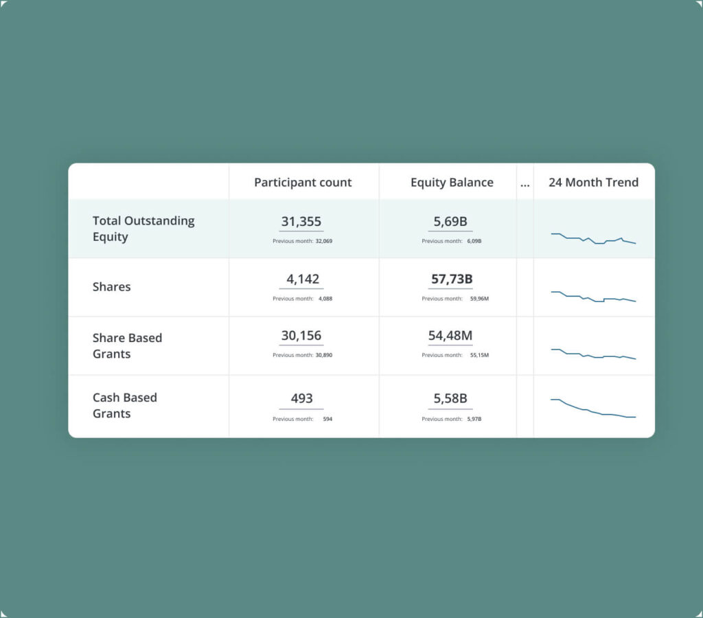Select the 5,58B Cash Based equity balance
The width and height of the screenshot is (703, 618).
[x=450, y=398]
